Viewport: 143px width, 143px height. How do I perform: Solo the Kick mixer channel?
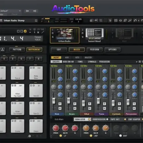pos(60,104)
